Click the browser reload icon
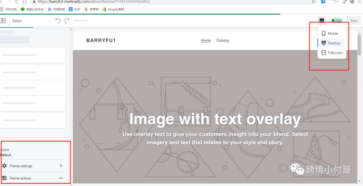 pyautogui.click(x=17, y=2)
